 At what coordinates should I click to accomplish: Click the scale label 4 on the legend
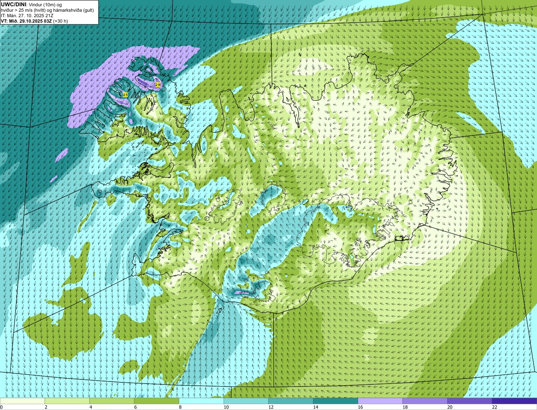pos(91,407)
